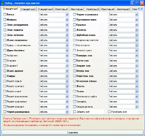Screen dimensions: 145x136
Task: Enable the Панцирь зла checkbox
Action: (74, 55)
